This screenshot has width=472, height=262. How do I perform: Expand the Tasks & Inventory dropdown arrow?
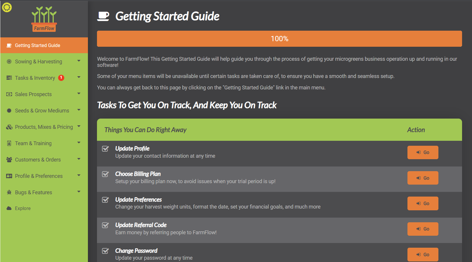click(x=79, y=77)
